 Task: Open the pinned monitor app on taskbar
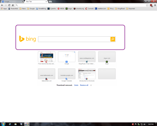(x=21, y=124)
